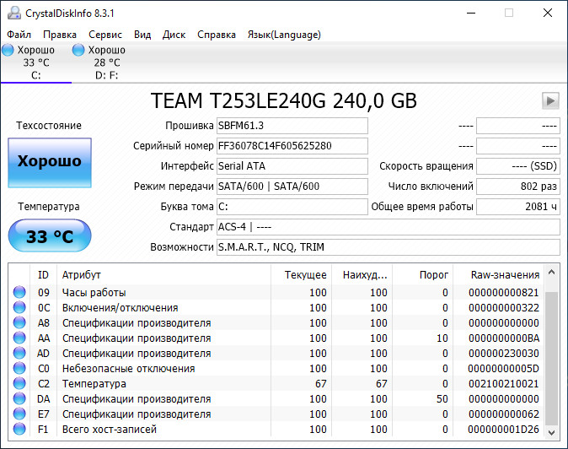Viewport: 568px width, 449px height.
Task: Click status orb in the AD row
Action: click(x=19, y=354)
